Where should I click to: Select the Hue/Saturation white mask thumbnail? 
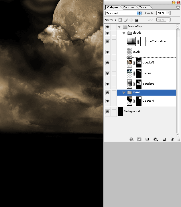(x=143, y=42)
